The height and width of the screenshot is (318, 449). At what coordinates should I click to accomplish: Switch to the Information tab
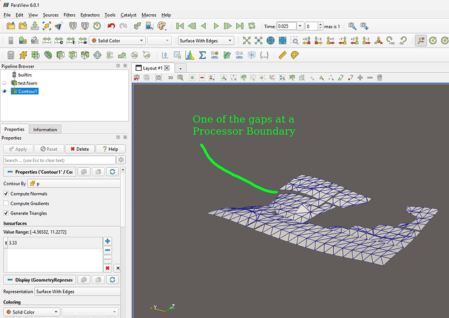pos(45,129)
